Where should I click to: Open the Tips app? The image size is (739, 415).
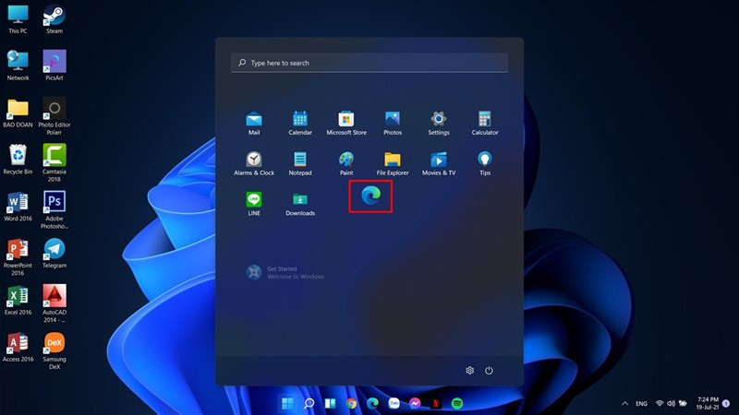(x=485, y=164)
